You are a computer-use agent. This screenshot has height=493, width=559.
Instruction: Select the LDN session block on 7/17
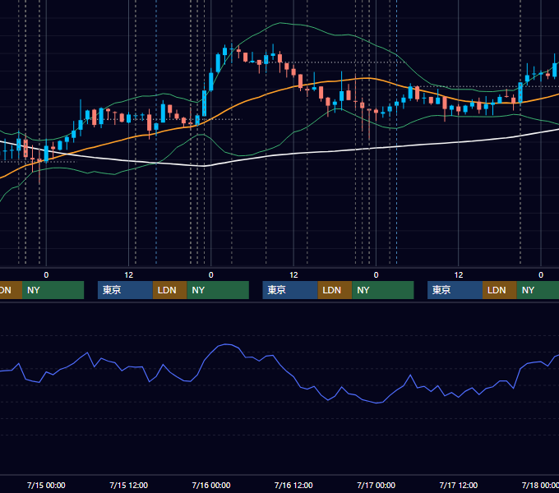500,290
